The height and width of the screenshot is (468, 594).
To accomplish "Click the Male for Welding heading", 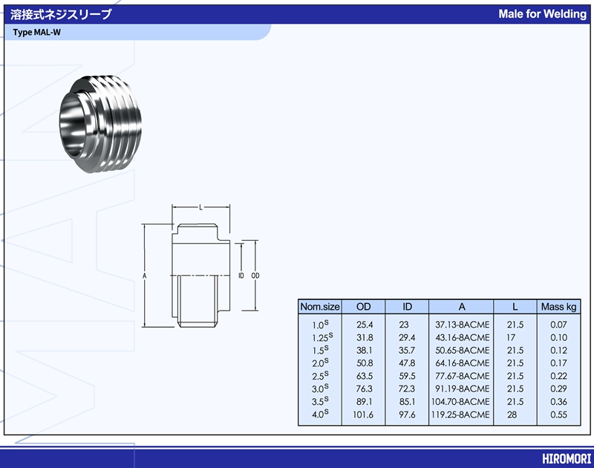I will (542, 14).
